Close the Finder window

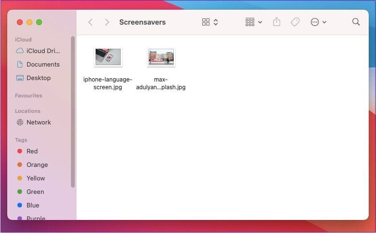coord(20,22)
